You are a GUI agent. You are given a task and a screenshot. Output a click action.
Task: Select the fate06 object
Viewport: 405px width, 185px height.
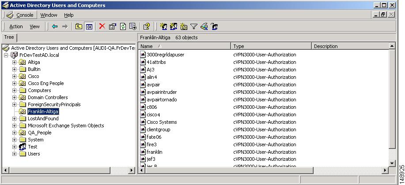point(154,137)
